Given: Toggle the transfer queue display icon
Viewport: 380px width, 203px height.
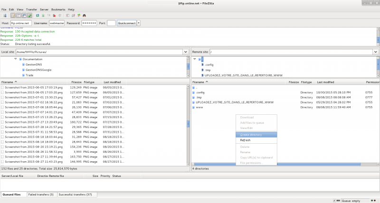Looking at the screenshot, I should [x=29, y=16].
